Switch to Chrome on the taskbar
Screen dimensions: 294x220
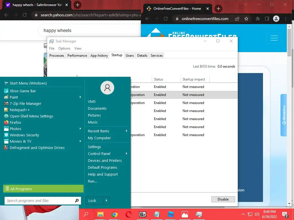114,214
